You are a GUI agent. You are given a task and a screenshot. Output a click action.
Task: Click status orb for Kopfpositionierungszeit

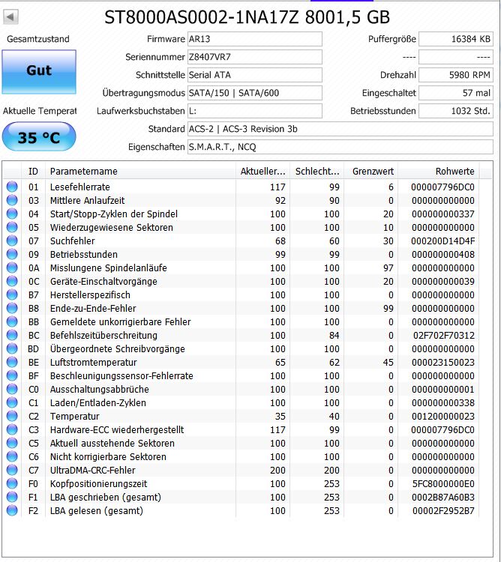point(12,484)
